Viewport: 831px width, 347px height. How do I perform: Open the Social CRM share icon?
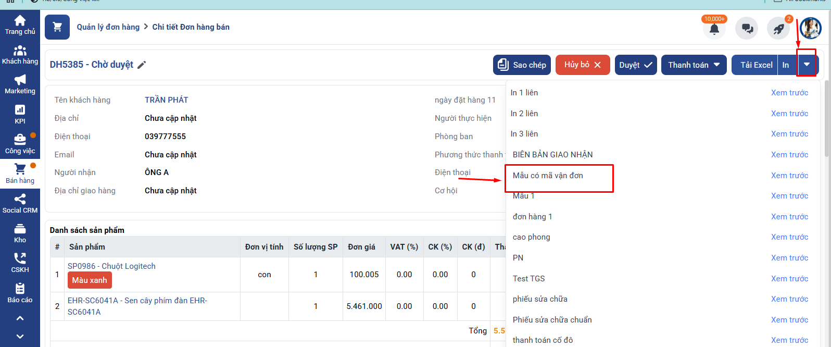tap(20, 203)
